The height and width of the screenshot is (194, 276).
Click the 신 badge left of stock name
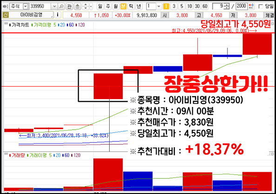[x=6, y=15]
